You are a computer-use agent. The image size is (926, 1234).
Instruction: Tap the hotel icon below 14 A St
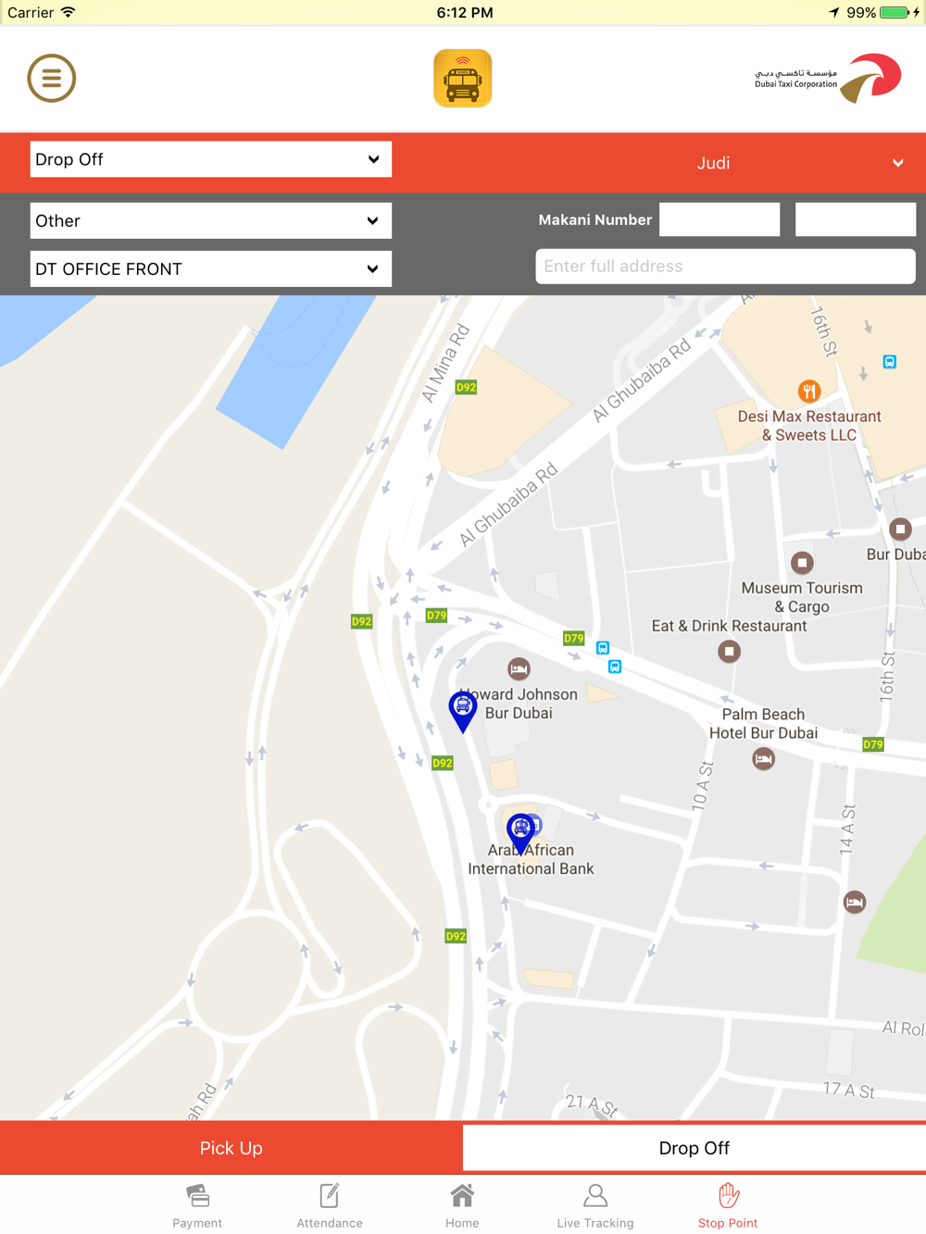pyautogui.click(x=855, y=902)
